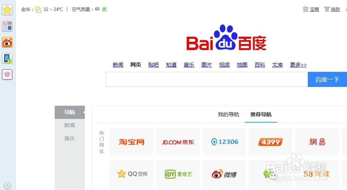Click the sunny weather icon

tap(38, 9)
